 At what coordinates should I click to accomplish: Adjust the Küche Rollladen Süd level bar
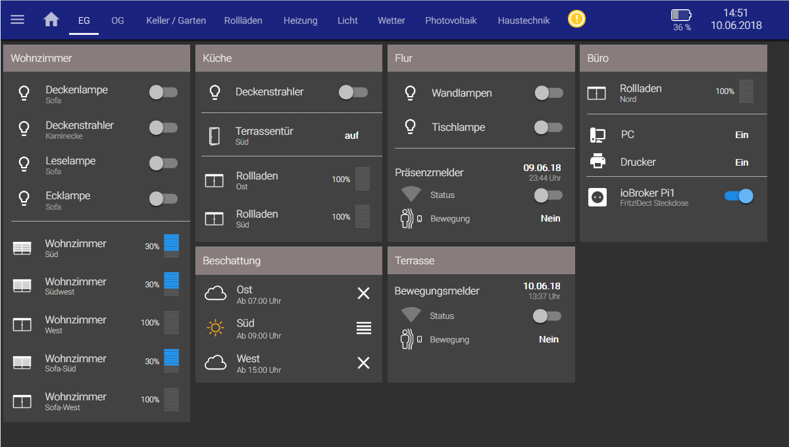pyautogui.click(x=363, y=217)
